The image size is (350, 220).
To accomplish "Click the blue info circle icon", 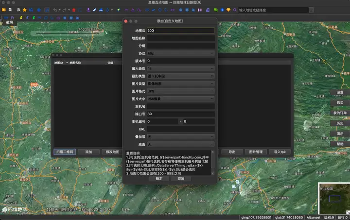I will (x=222, y=10).
